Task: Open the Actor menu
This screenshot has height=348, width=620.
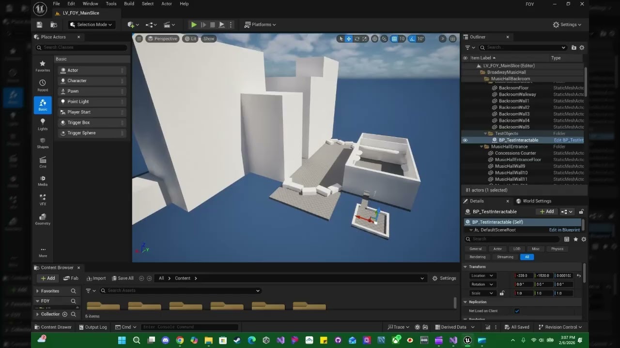Action: [167, 3]
